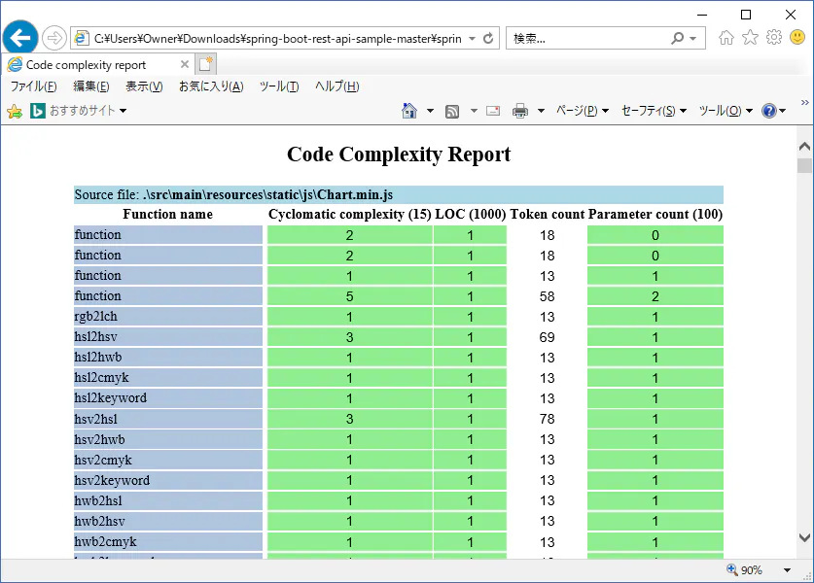Click the hwb2hsl function name cell
The image size is (814, 583).
167,500
